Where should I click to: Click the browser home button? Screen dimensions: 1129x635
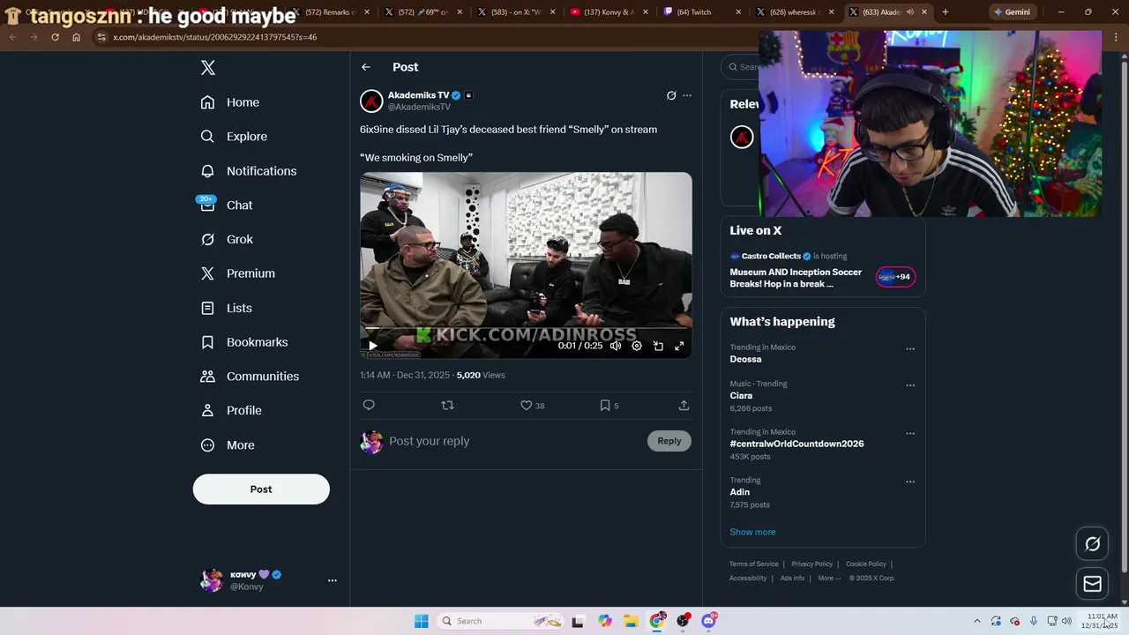[x=76, y=37]
